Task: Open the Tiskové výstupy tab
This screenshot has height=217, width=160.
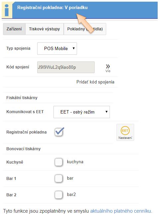Action: tap(44, 29)
